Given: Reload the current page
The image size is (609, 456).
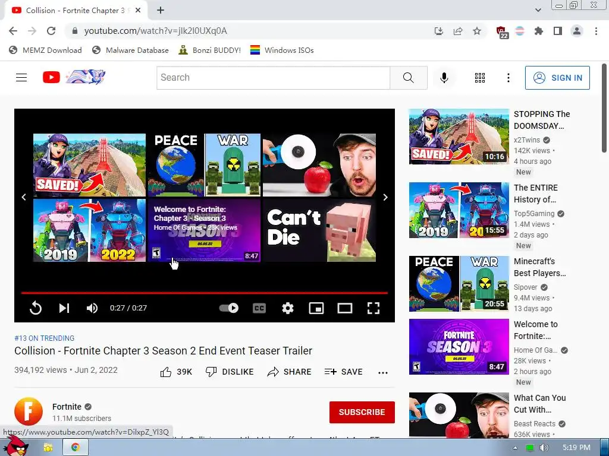Looking at the screenshot, I should [51, 31].
